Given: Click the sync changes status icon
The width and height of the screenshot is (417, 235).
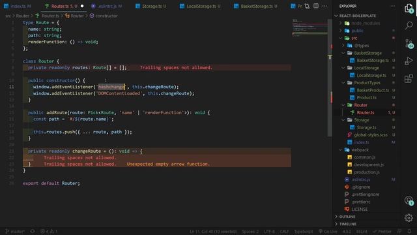Looking at the screenshot, I should pos(33,231).
